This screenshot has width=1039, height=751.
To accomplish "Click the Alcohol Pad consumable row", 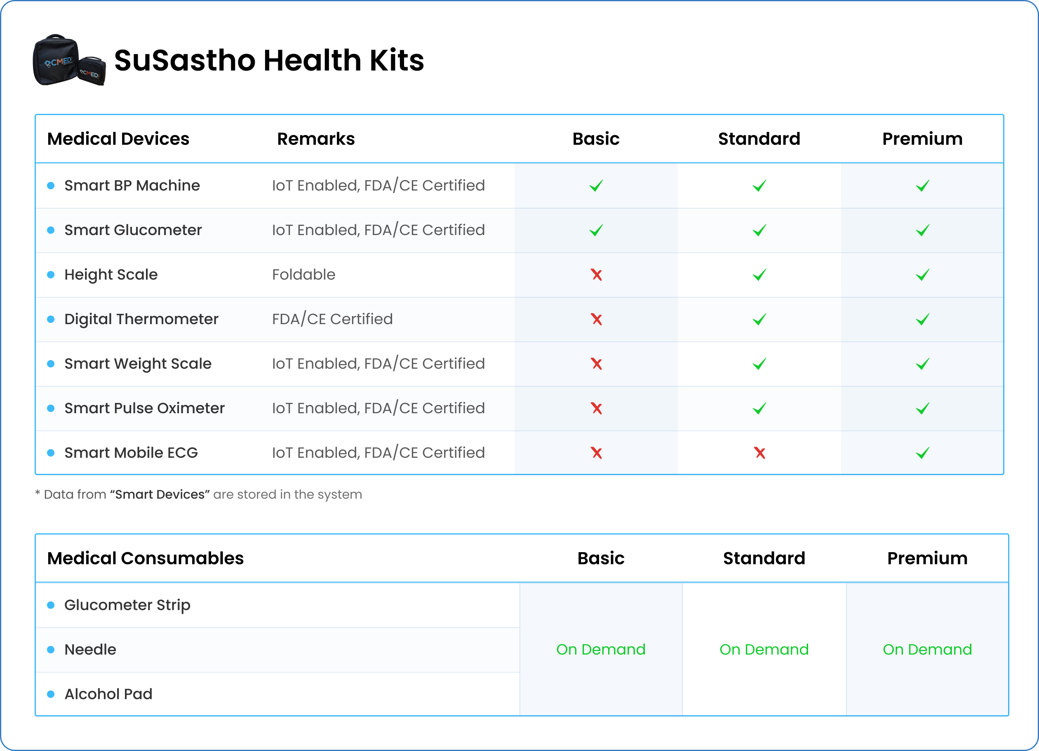I will click(x=108, y=694).
